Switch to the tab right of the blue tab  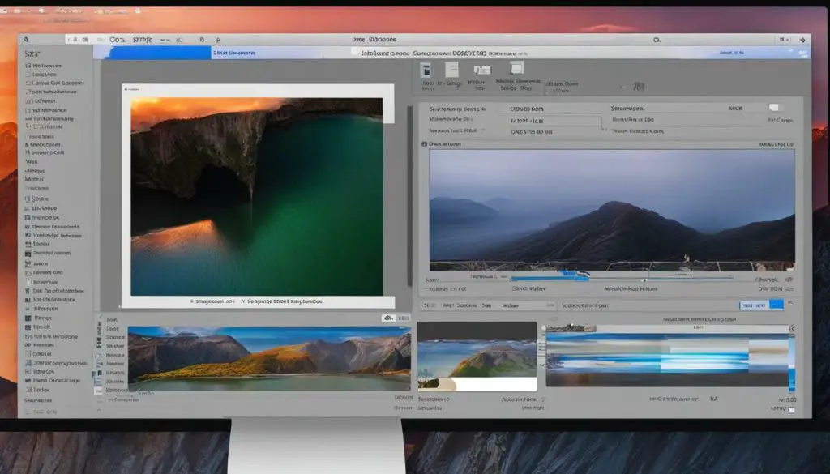235,52
